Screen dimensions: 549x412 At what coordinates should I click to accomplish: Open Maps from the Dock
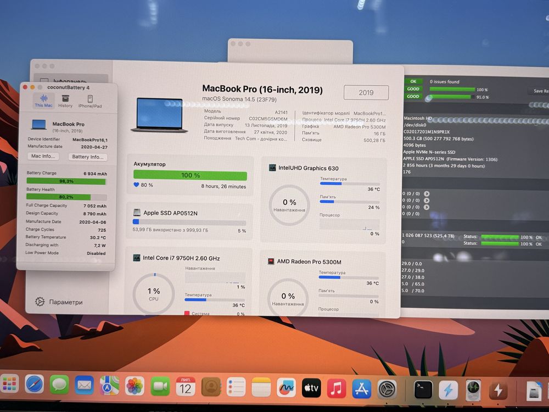click(109, 386)
